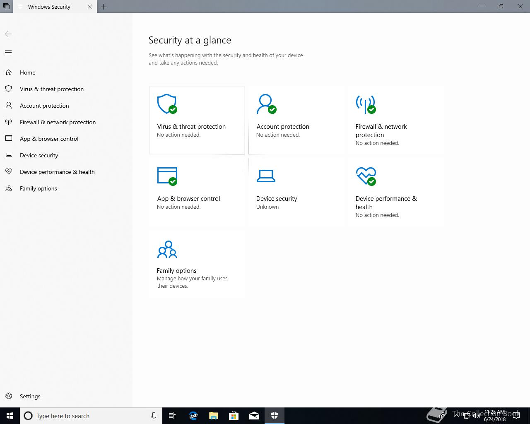Click the Settings gear in sidebar
The image size is (530, 424).
(9, 396)
